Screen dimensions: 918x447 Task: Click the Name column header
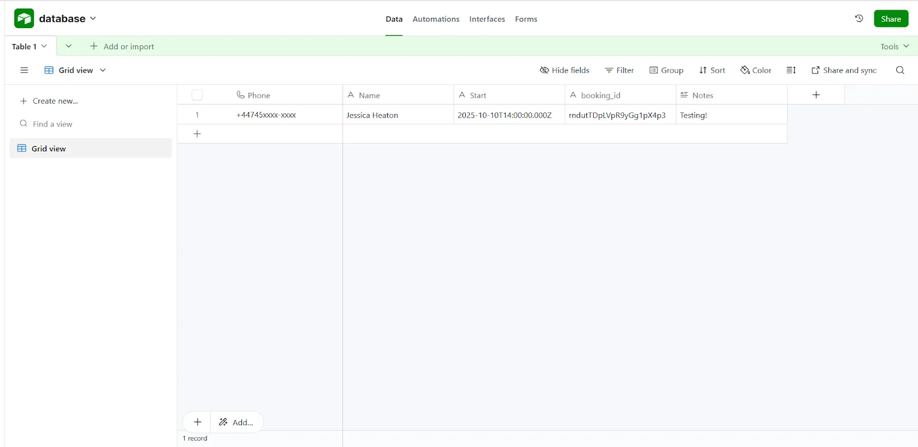[x=398, y=95]
